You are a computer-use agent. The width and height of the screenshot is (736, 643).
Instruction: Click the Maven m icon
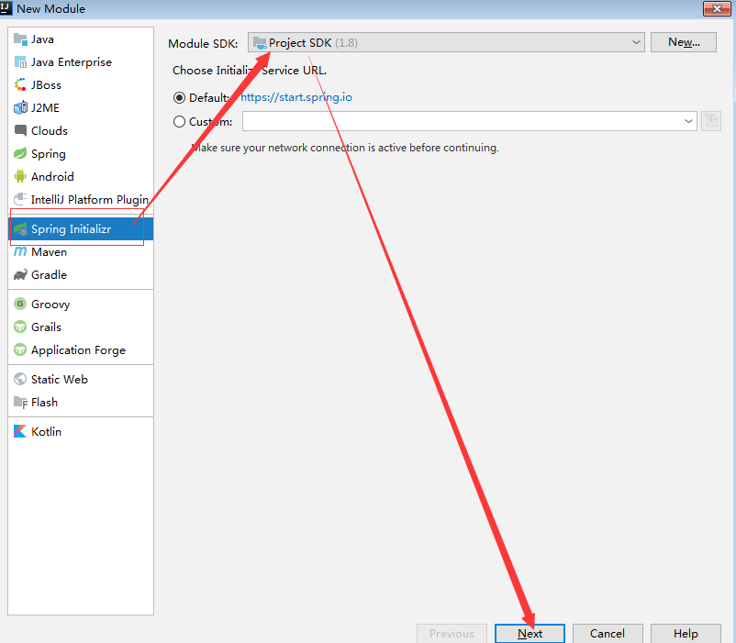point(20,252)
